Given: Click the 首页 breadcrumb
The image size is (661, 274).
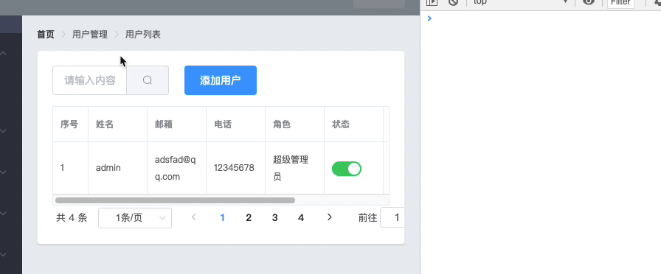Looking at the screenshot, I should 46,35.
